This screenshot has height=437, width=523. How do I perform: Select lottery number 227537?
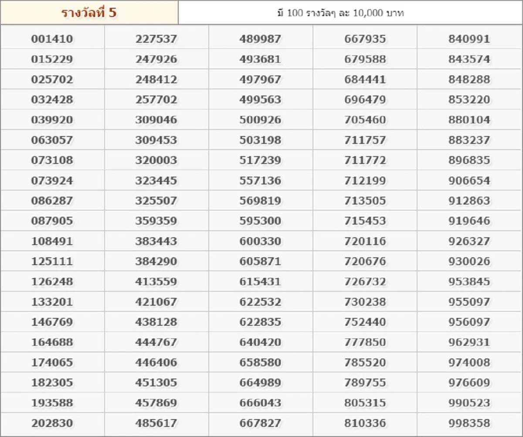156,39
